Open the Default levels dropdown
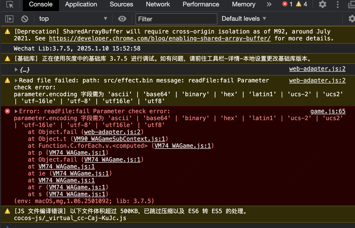355x228 pixels. coord(244,19)
